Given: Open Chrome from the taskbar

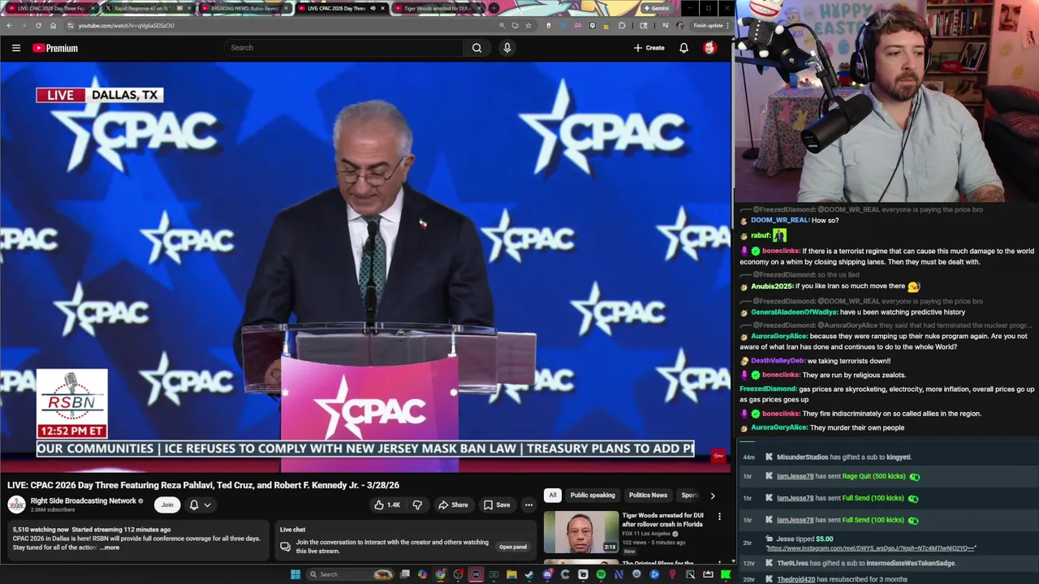Looking at the screenshot, I should pos(440,574).
